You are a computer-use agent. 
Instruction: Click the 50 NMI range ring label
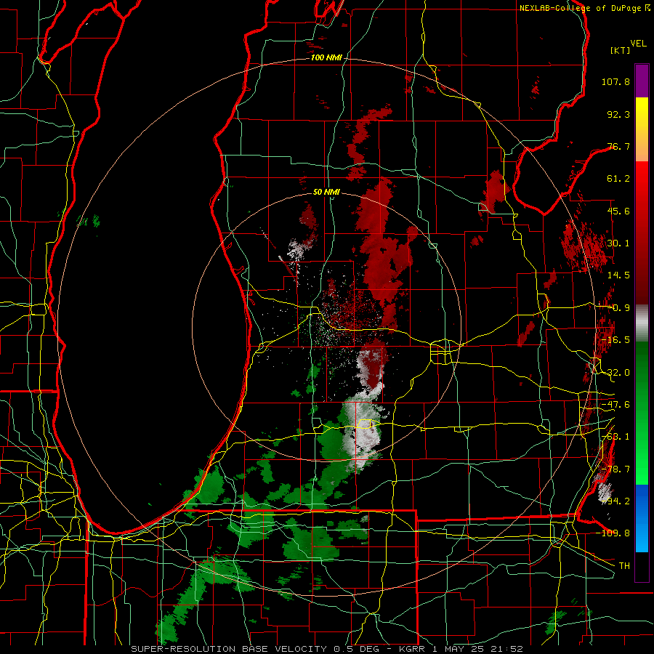point(326,192)
